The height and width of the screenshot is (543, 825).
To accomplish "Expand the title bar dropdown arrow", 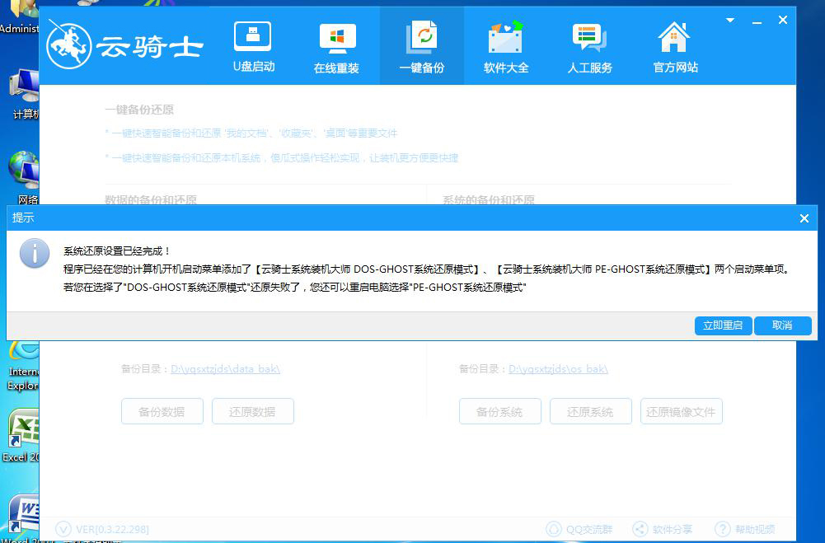I will pos(728,20).
